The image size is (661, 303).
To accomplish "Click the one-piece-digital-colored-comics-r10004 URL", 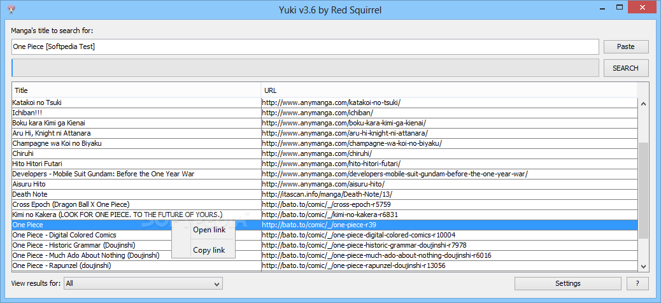I will pos(359,235).
